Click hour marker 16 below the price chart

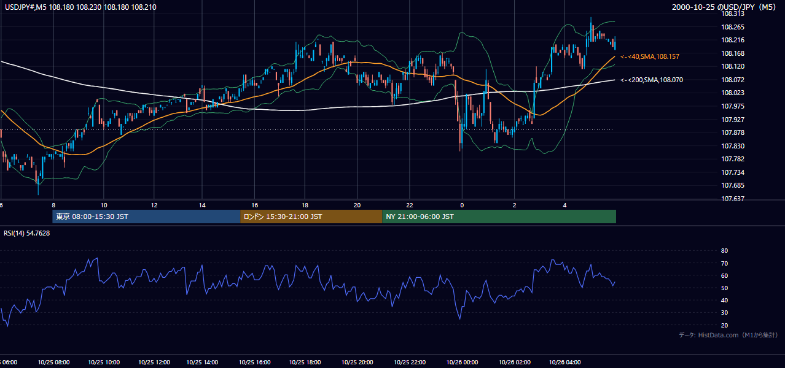click(255, 205)
